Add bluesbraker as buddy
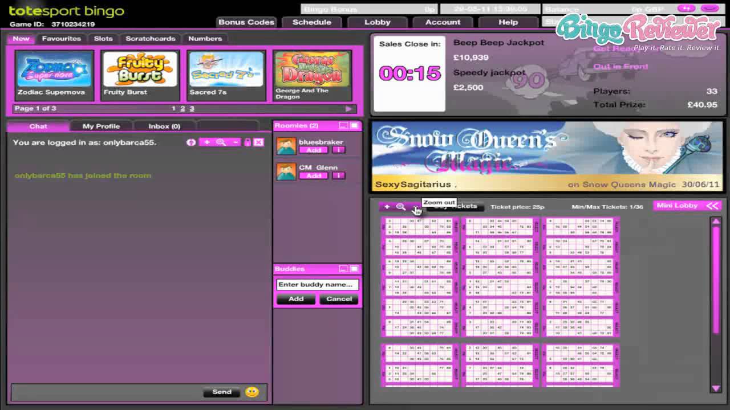 (314, 150)
